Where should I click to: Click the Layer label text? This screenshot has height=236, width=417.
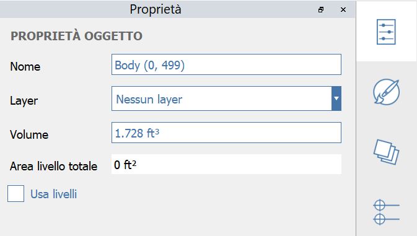coord(24,101)
